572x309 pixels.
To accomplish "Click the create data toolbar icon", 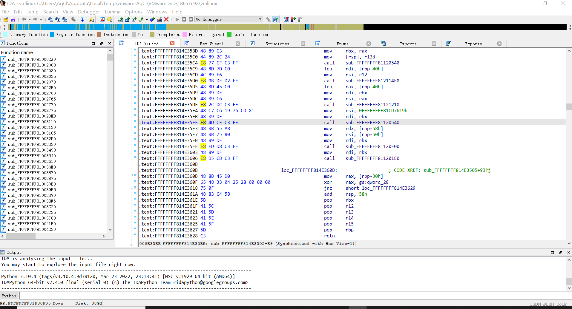I will (127, 19).
